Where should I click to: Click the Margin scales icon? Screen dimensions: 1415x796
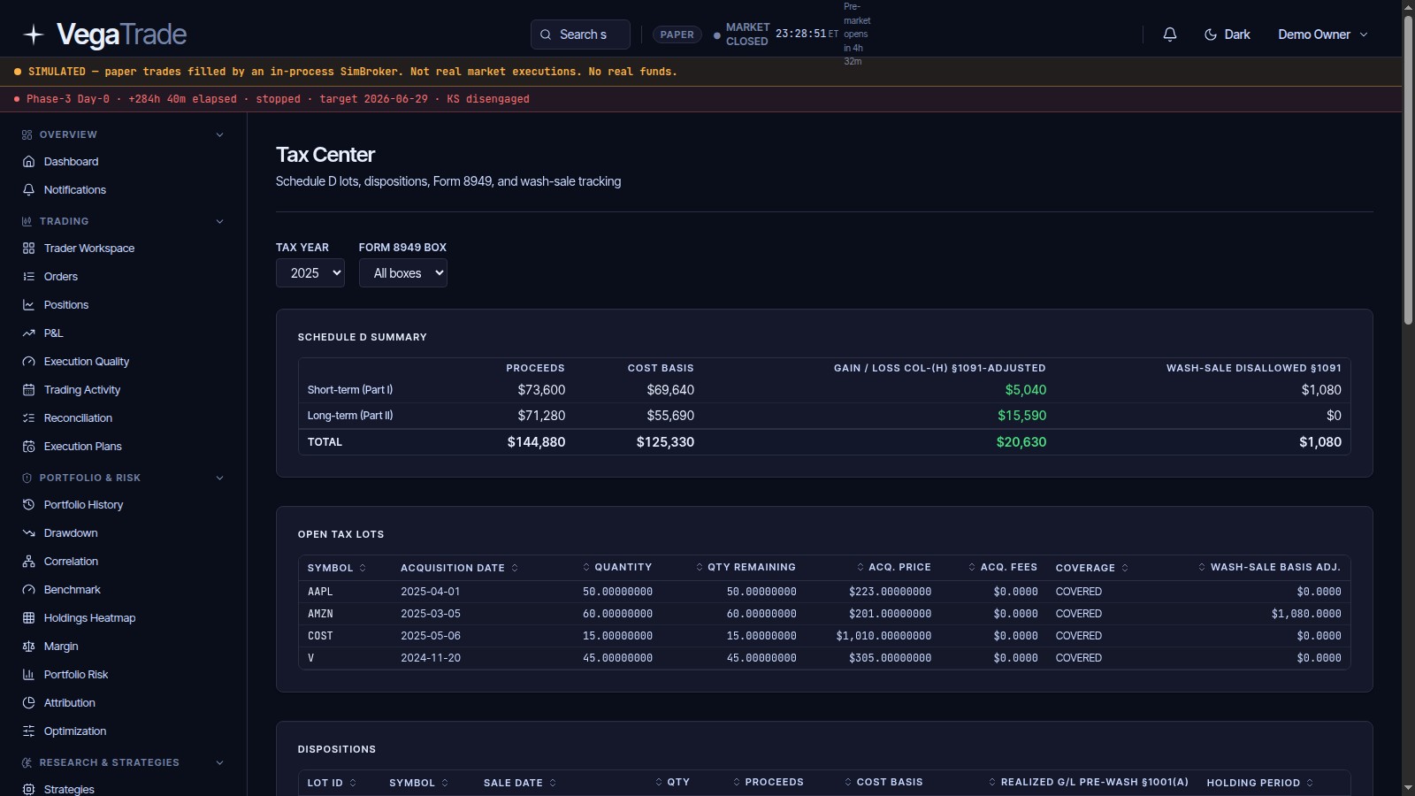pyautogui.click(x=28, y=647)
